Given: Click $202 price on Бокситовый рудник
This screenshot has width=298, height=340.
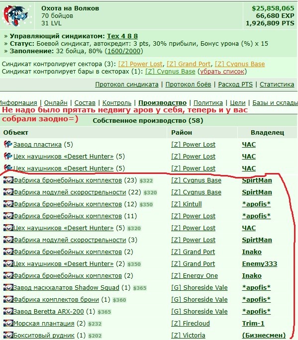Looking at the screenshot, I should [95, 336].
